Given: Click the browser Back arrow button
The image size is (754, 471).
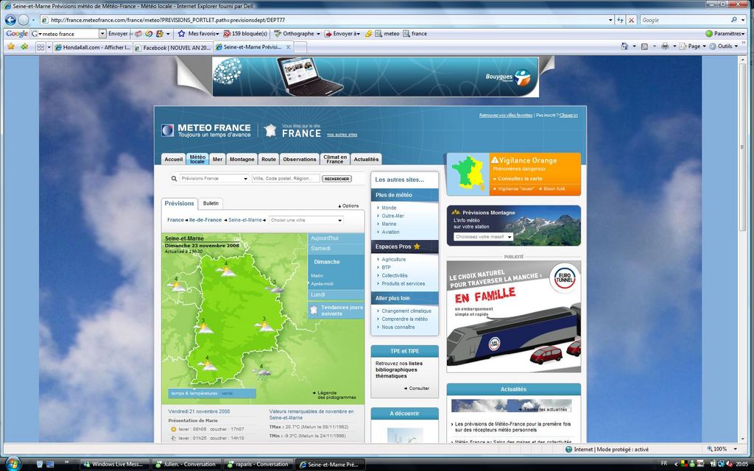Looking at the screenshot, I should pos(10,20).
